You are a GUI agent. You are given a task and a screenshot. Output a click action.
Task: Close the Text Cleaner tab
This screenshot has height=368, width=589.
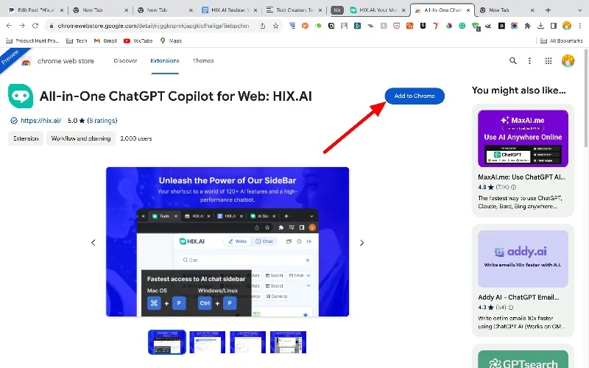point(320,10)
